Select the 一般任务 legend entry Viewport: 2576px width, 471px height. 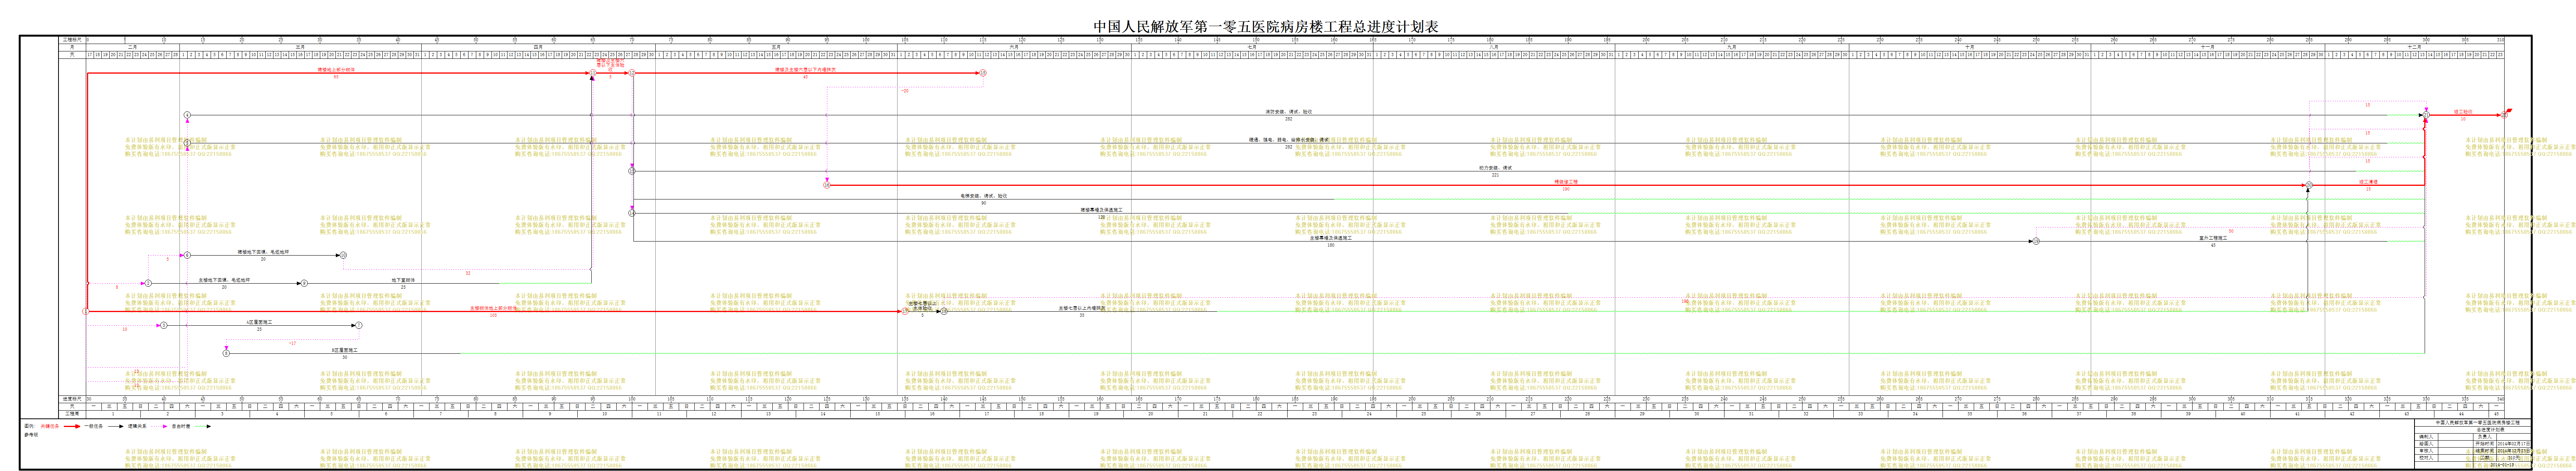tap(94, 426)
